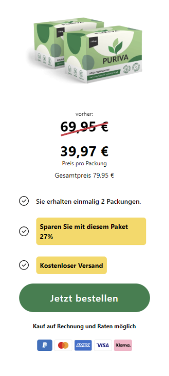Click the yellow 'Kostenloser Versand' label

72,265
